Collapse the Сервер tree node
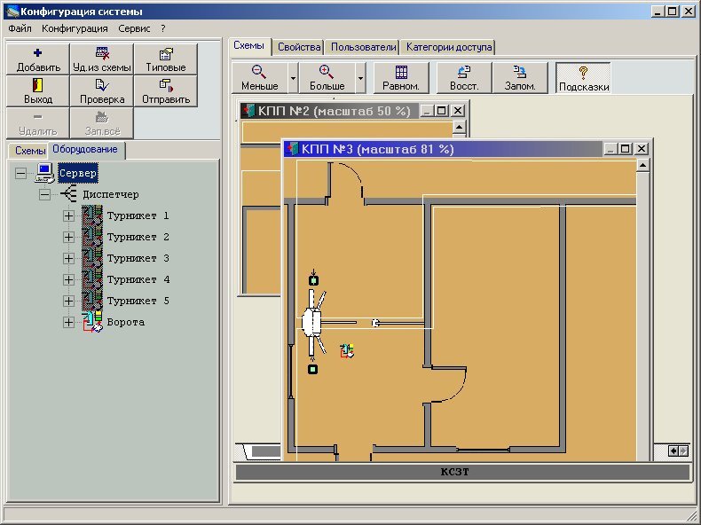This screenshot has width=701, height=525. (x=20, y=173)
